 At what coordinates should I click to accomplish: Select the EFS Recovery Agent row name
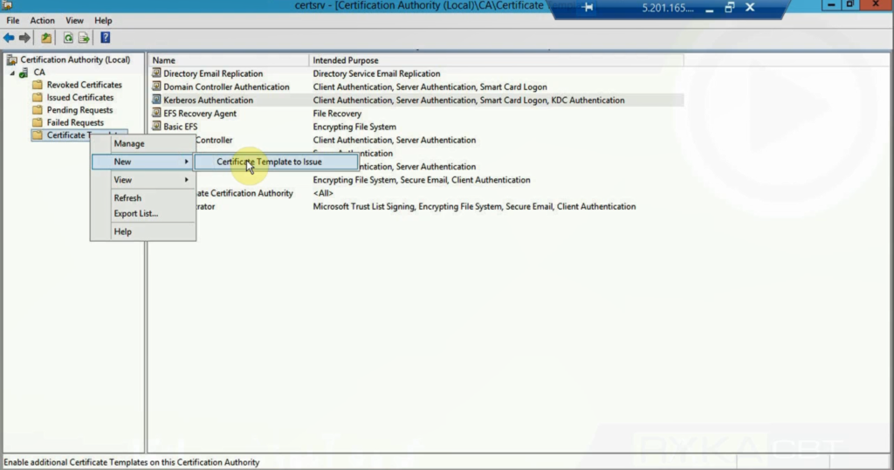click(200, 113)
